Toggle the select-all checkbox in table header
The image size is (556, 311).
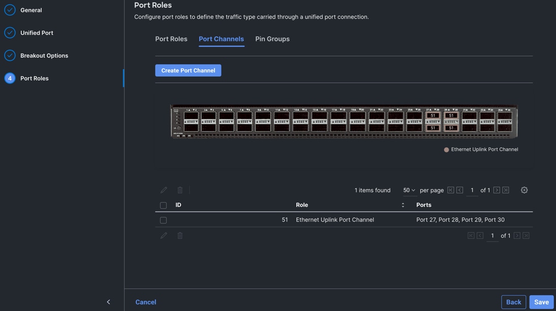point(163,205)
